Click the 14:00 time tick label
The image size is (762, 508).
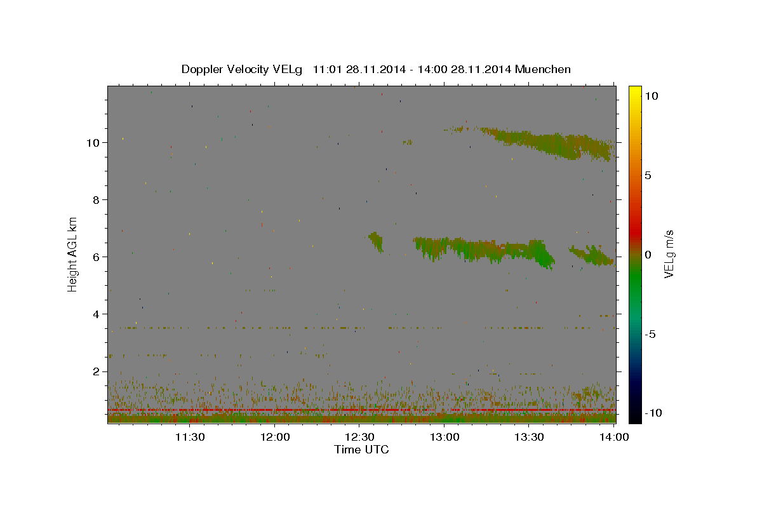(615, 437)
